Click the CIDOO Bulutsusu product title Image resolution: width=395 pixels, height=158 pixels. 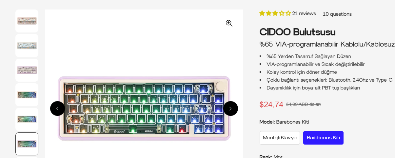pyautogui.click(x=297, y=32)
